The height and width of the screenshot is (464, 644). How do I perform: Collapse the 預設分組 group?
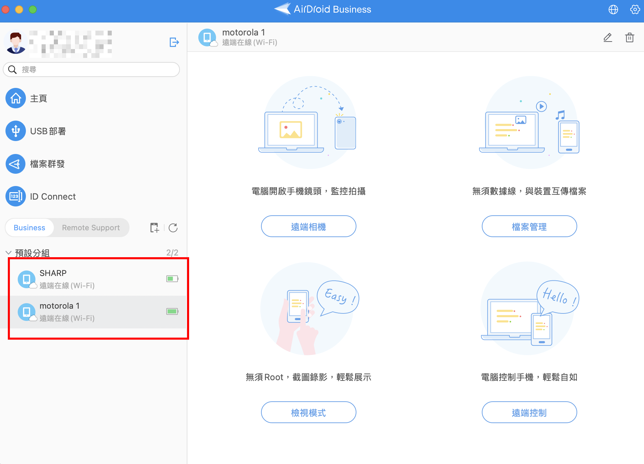9,253
